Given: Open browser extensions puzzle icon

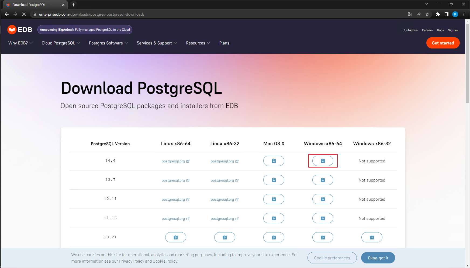Looking at the screenshot, I should pos(438,14).
